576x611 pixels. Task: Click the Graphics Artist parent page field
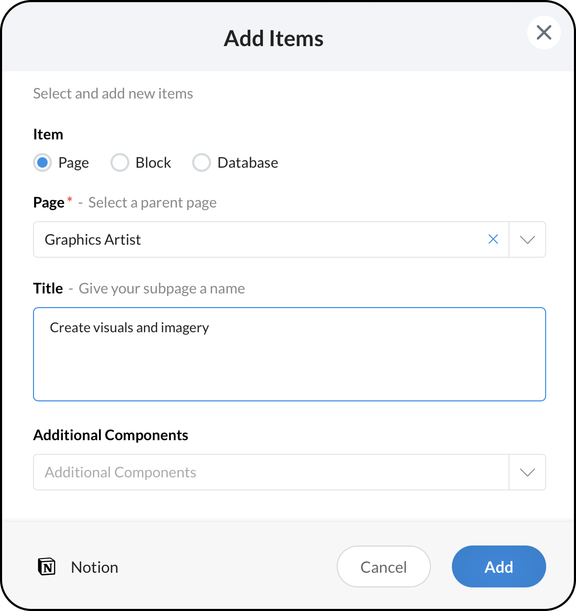tap(262, 239)
